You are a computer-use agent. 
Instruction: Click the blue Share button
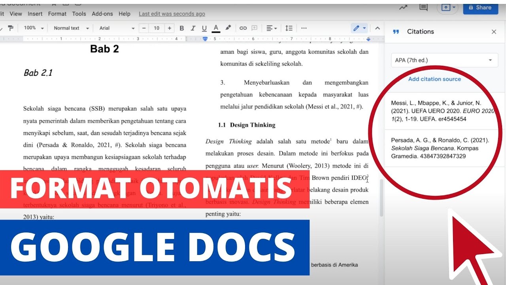click(x=480, y=8)
